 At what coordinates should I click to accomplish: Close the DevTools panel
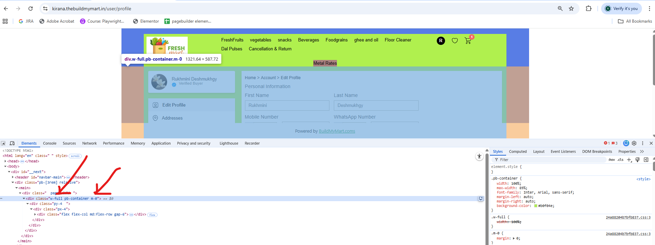point(651,143)
